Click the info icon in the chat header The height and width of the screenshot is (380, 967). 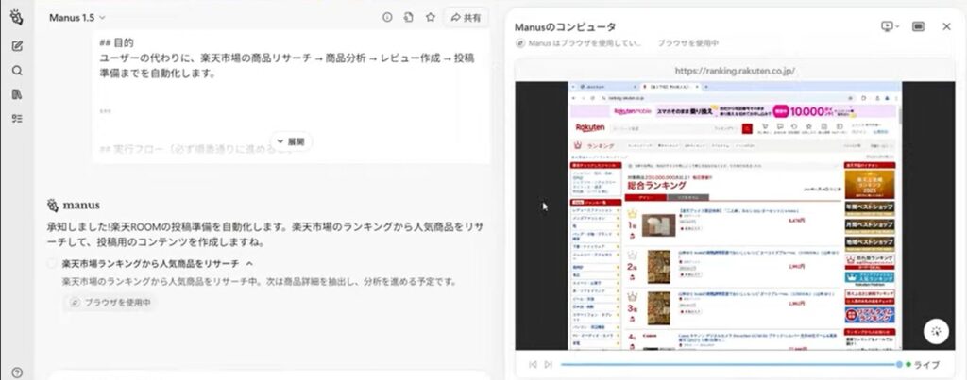(x=387, y=17)
